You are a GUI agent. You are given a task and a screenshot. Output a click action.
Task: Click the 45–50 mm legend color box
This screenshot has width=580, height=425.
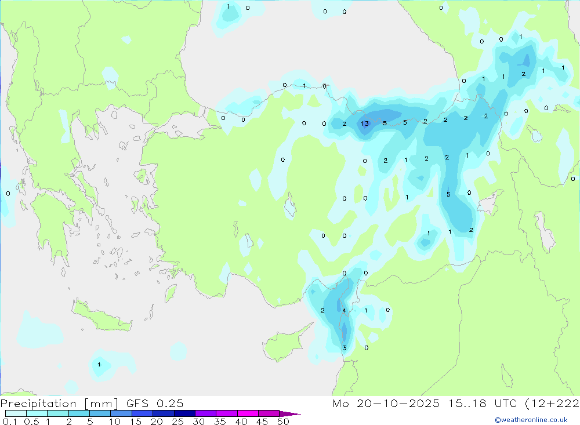[269, 413]
